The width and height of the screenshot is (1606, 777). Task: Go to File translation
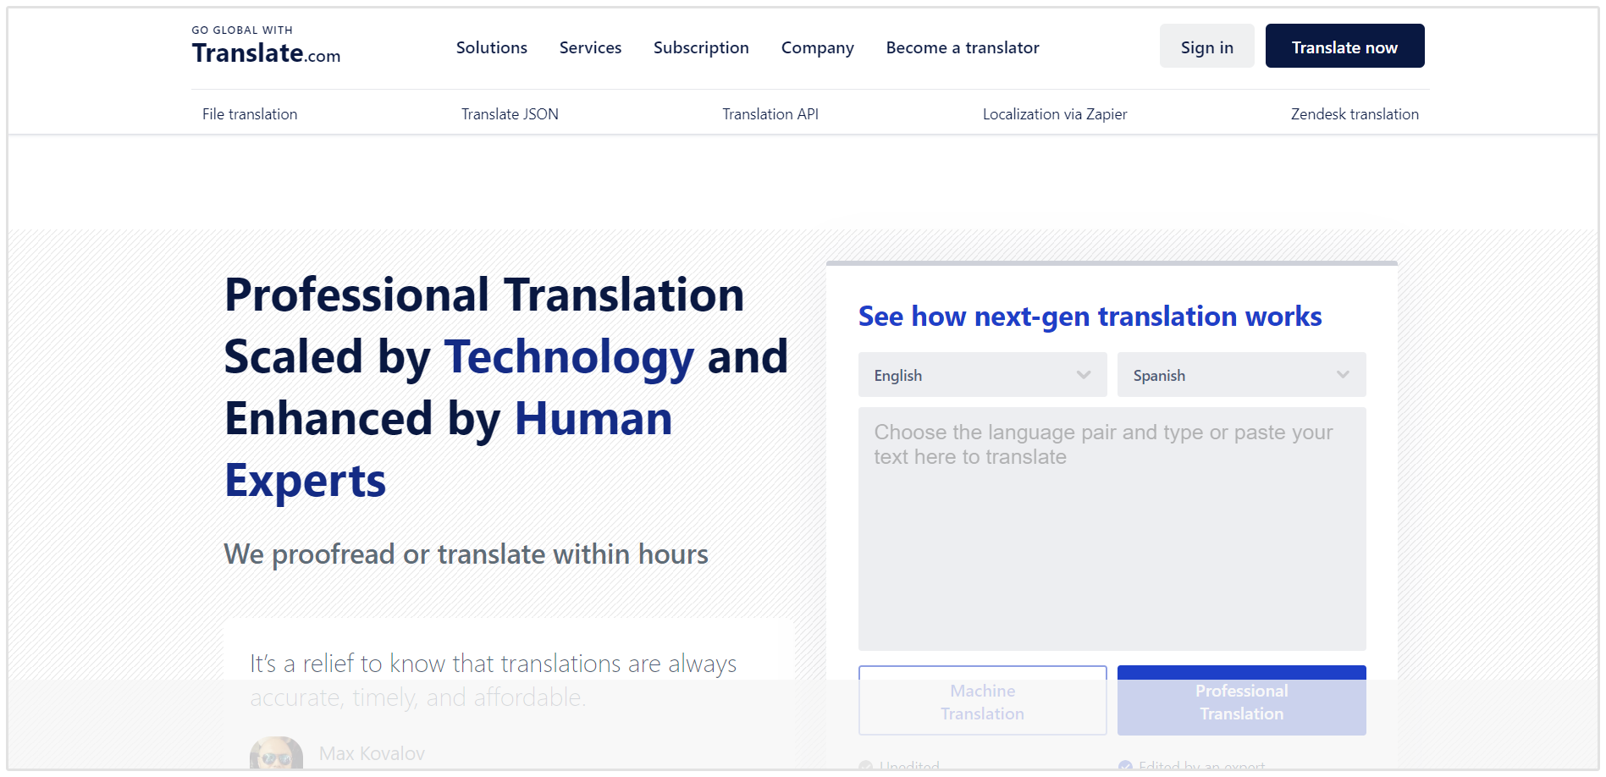pos(249,113)
